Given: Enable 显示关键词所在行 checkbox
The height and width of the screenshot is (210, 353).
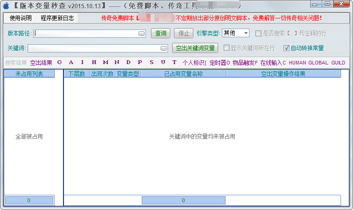Looking at the screenshot, I should (226, 48).
